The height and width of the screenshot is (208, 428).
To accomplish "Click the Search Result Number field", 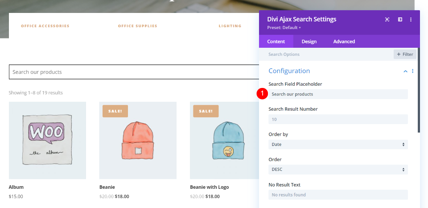I will coord(338,119).
